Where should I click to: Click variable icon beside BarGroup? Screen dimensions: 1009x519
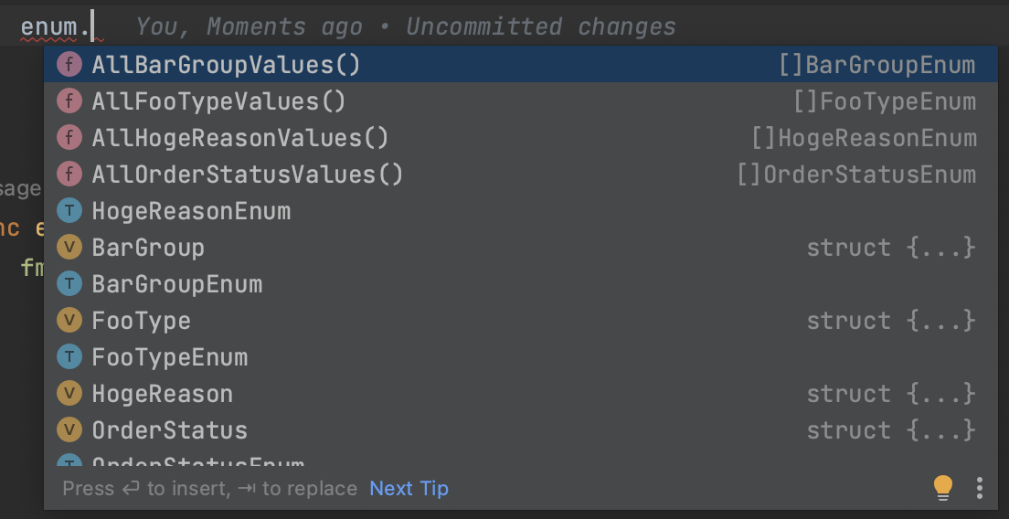click(69, 248)
